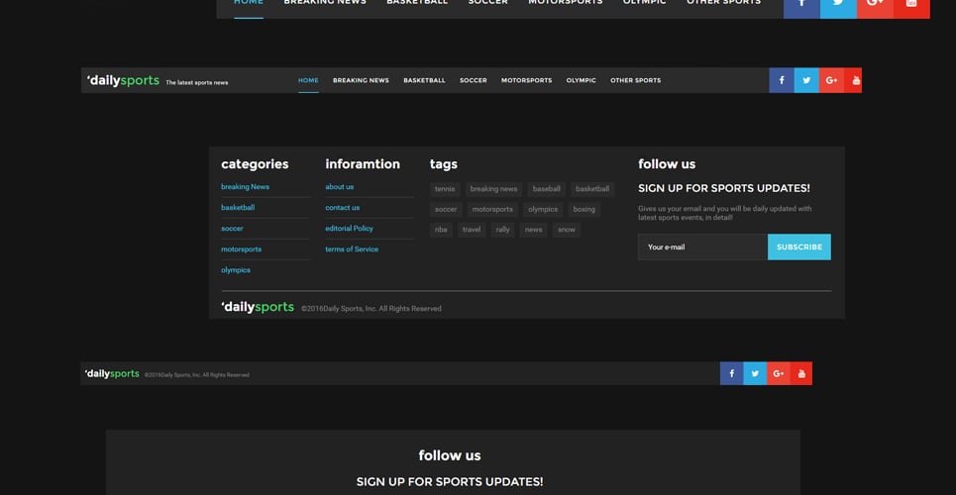
Task: Open the 'contact us' footer link
Action: point(342,208)
